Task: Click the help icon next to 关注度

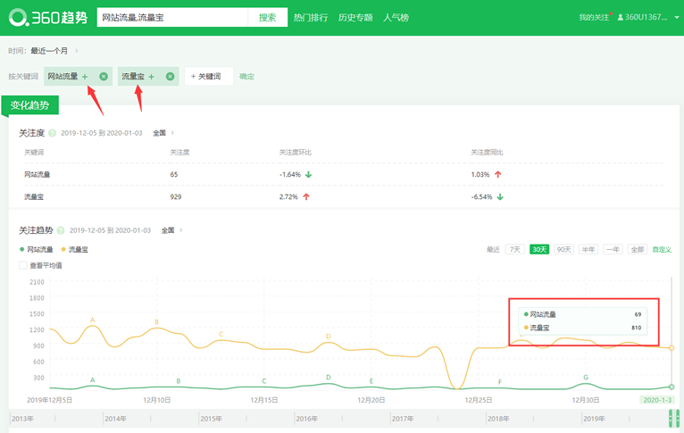Action: (53, 133)
